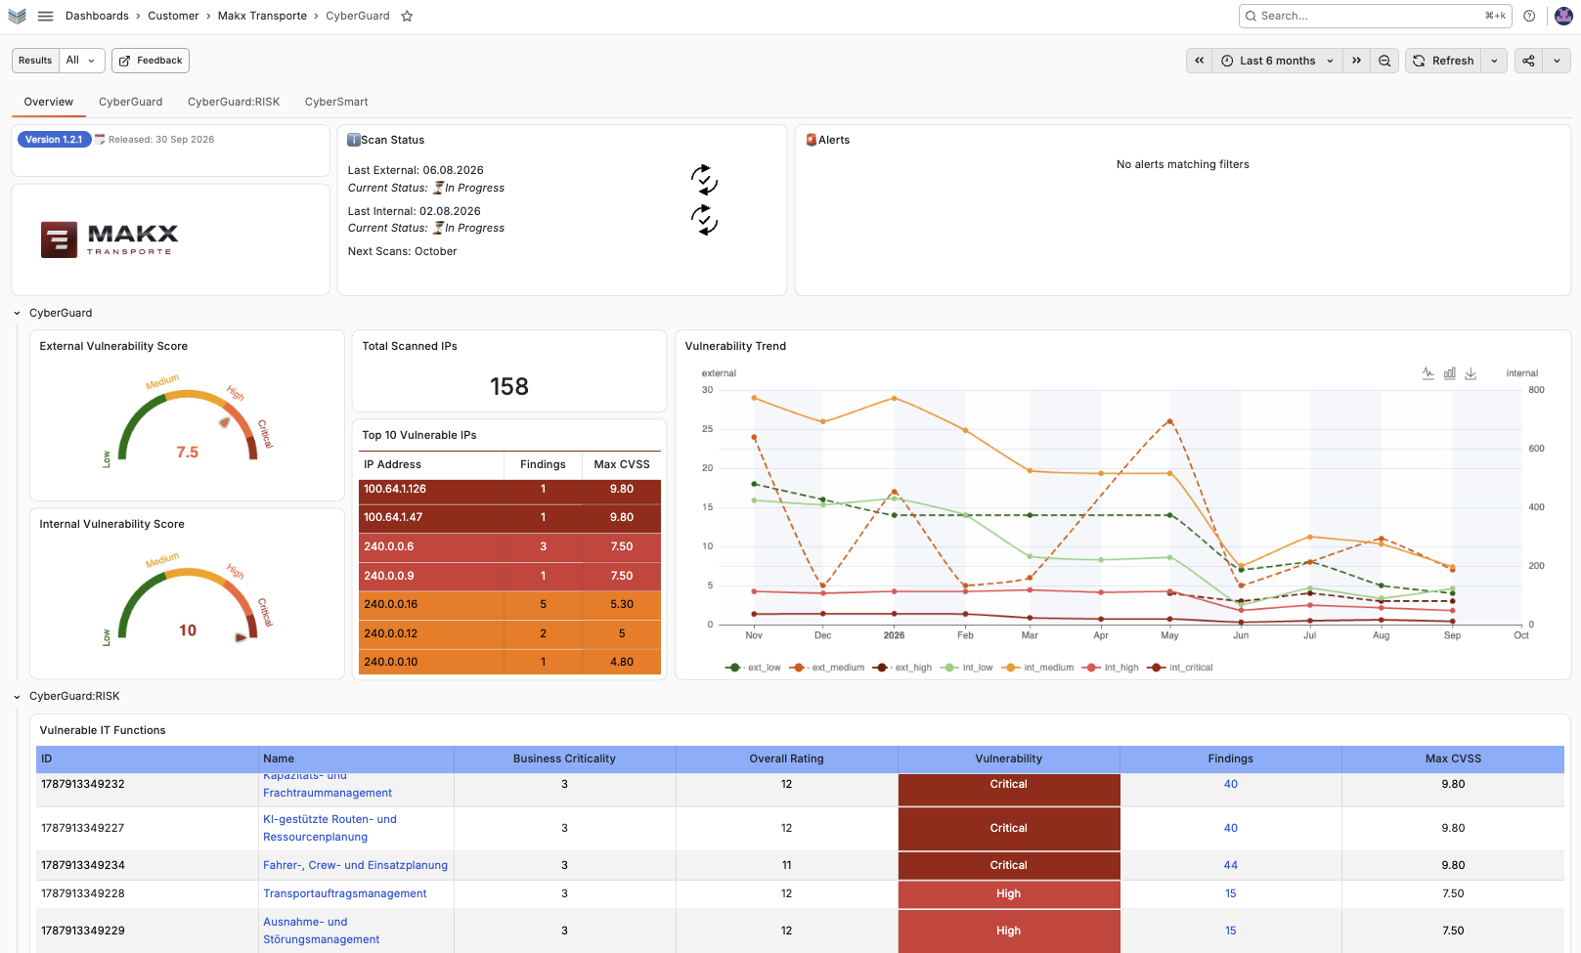Screen dimensions: 1581x953
Task: Open the refresh interval dropdown arrow
Action: point(1494,61)
